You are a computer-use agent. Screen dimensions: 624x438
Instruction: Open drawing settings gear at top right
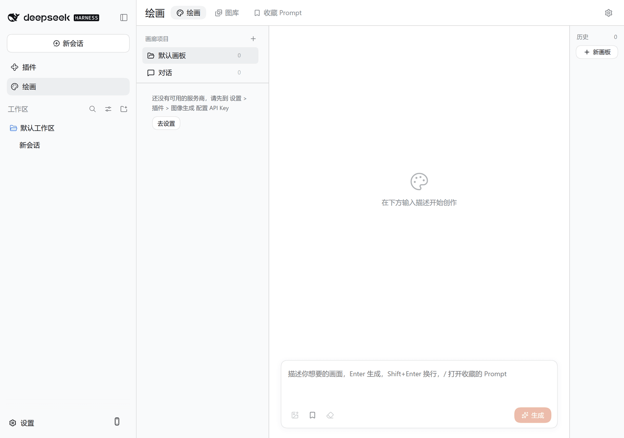pyautogui.click(x=608, y=13)
